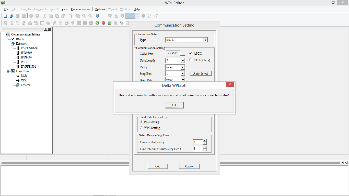Screen dimensions: 349x196
Task: Select IFD9506 in the tree
Action: point(27,53)
